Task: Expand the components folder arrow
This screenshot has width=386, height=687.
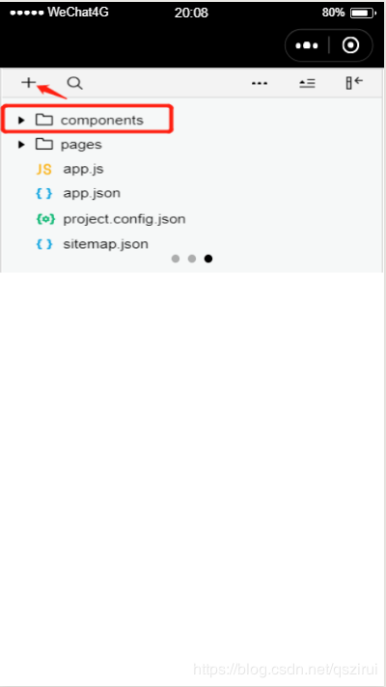Action: coord(21,120)
